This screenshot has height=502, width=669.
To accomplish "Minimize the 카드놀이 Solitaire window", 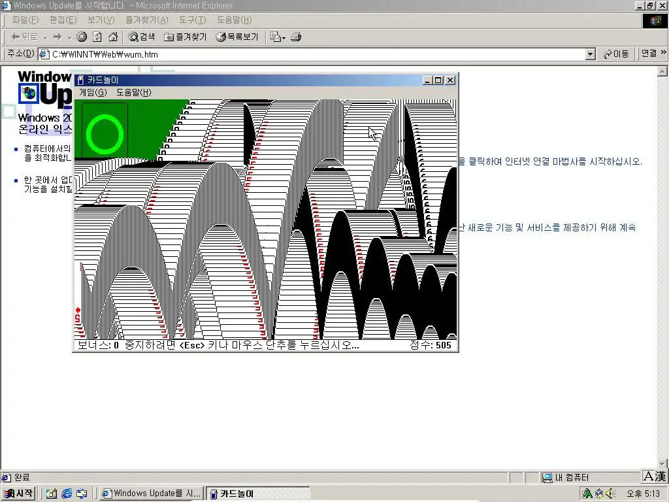I will [427, 80].
